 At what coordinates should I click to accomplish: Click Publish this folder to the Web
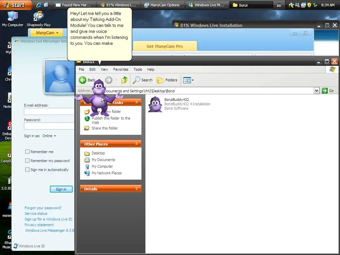pos(111,120)
